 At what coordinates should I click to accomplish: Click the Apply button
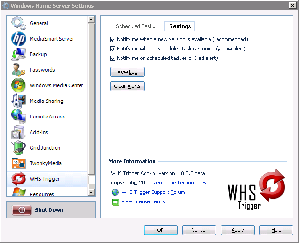(x=238, y=230)
